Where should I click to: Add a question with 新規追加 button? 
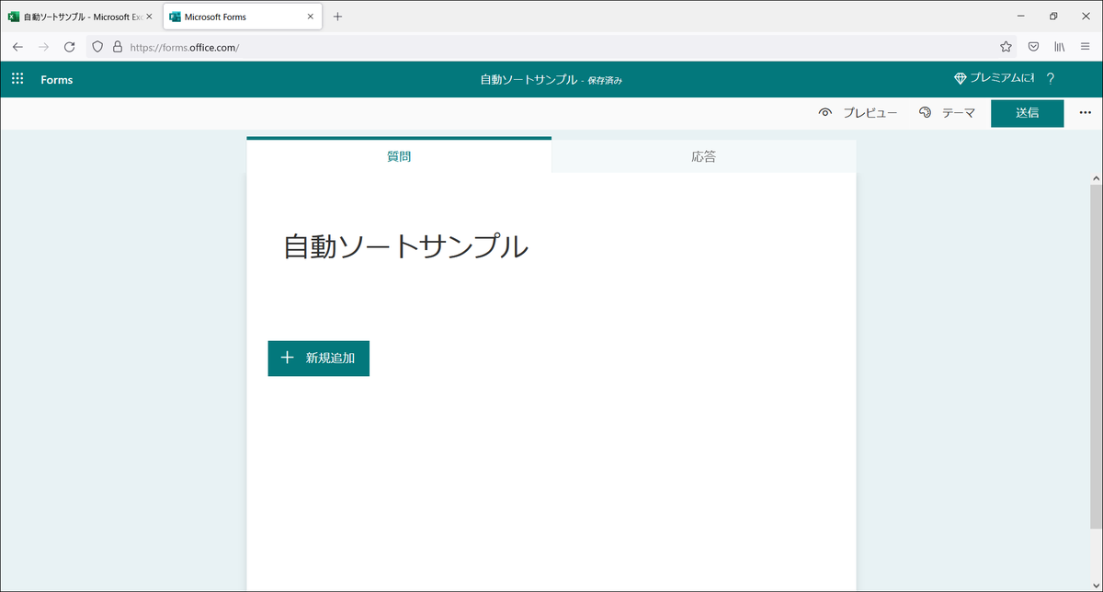click(318, 358)
